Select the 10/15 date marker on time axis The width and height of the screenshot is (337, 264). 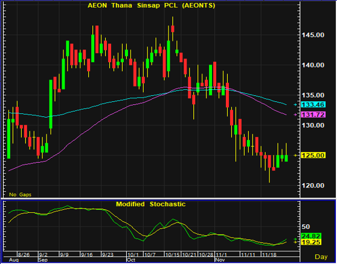172,254
